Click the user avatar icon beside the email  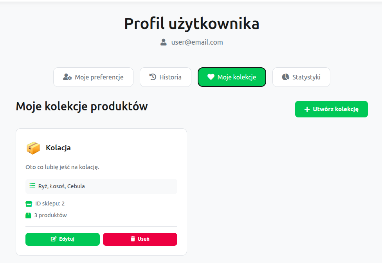point(163,42)
